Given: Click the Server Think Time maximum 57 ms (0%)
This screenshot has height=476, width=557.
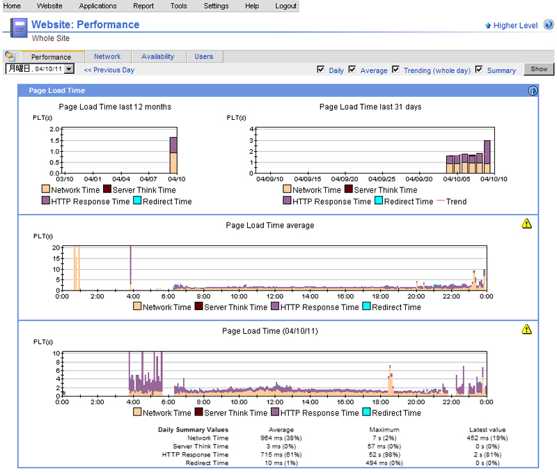Looking at the screenshot, I should point(384,447).
